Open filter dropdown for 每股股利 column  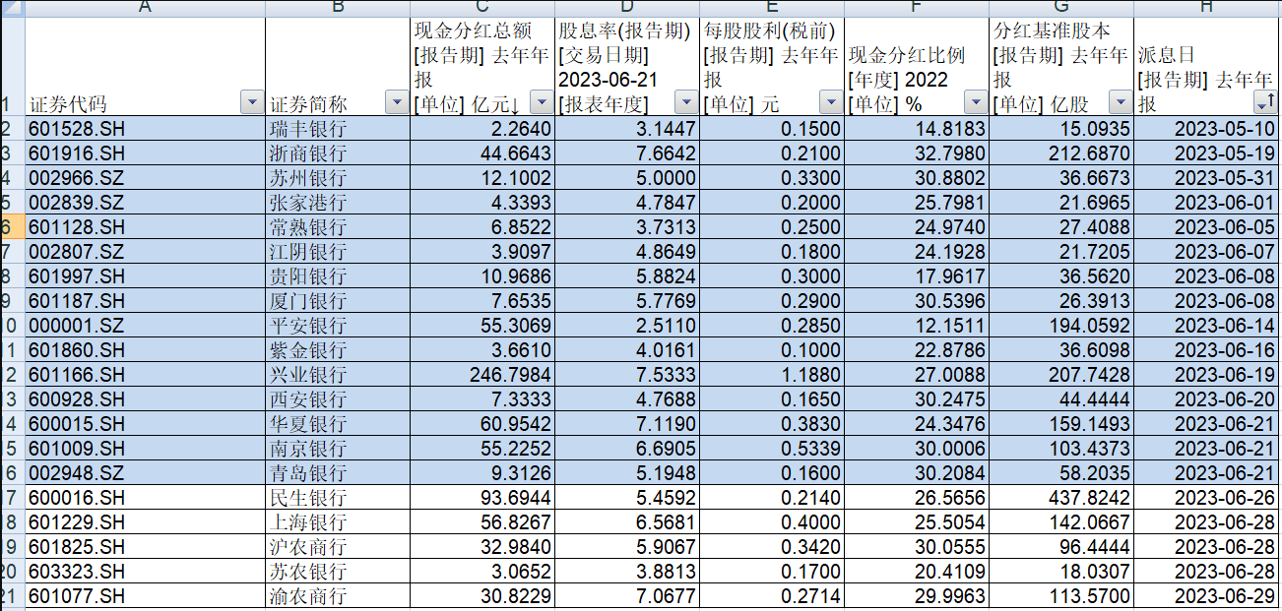(831, 102)
